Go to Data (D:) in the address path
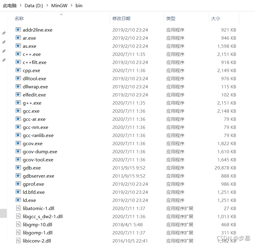 tap(34, 5)
